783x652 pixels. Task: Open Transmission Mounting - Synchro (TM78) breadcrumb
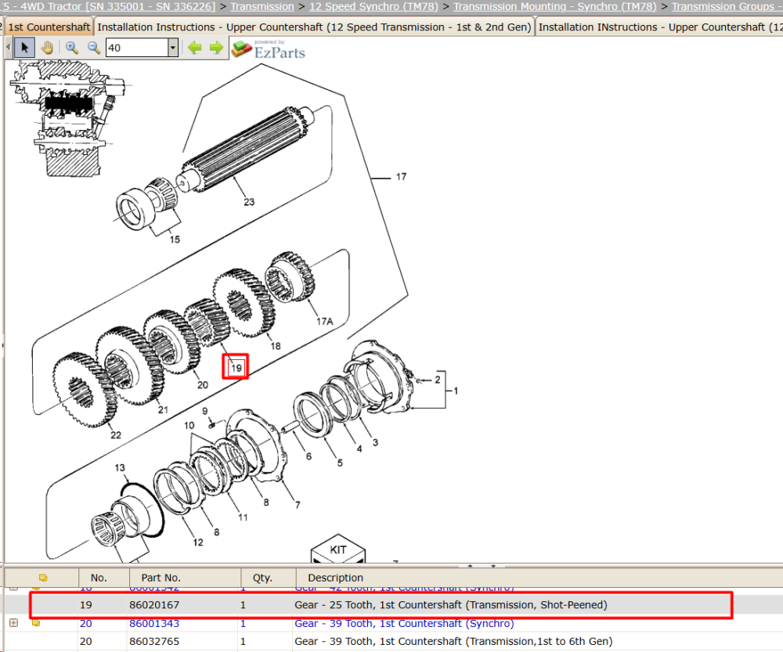click(555, 6)
